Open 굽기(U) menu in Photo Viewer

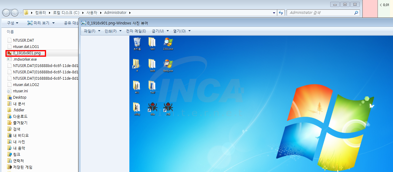[x=160, y=31]
